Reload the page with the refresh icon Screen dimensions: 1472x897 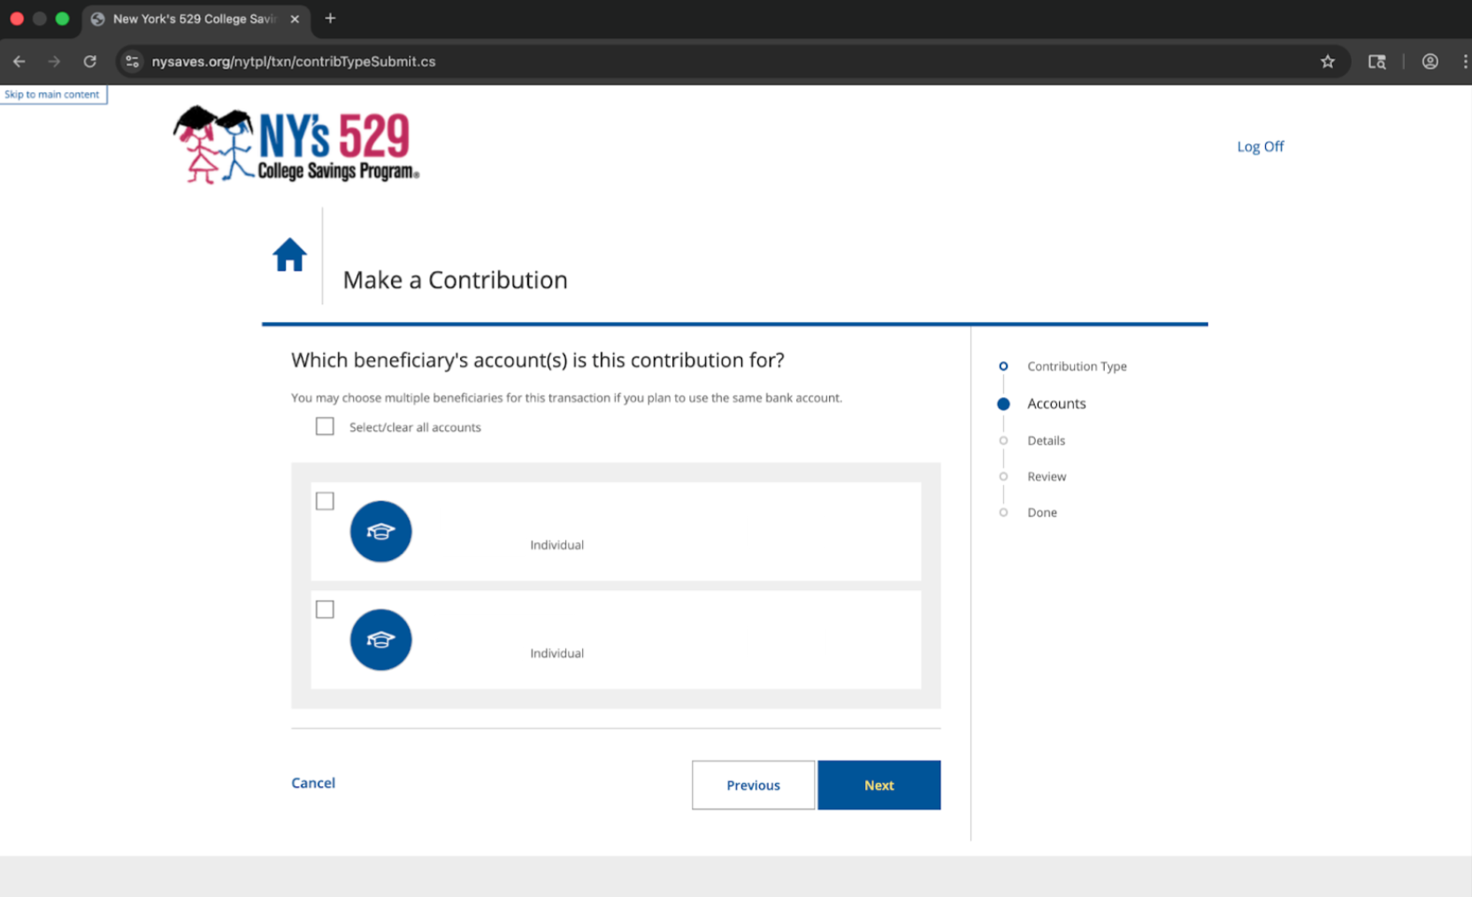89,61
